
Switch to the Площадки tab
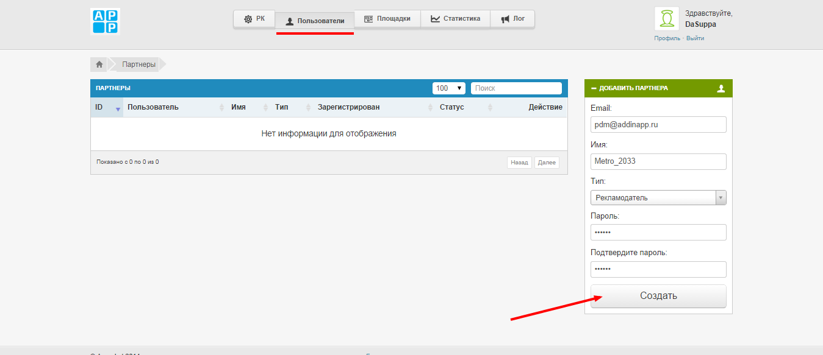coord(387,19)
